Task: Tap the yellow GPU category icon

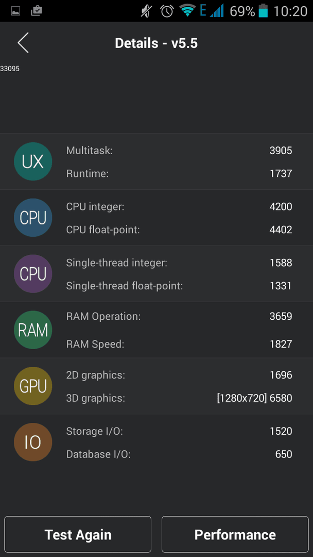Action: pos(33,386)
